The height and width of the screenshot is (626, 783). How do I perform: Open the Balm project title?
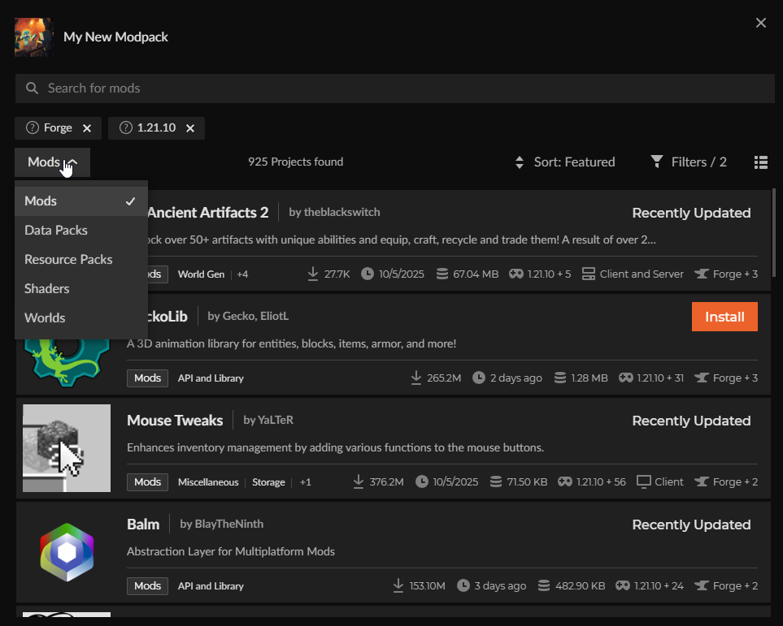(x=143, y=525)
